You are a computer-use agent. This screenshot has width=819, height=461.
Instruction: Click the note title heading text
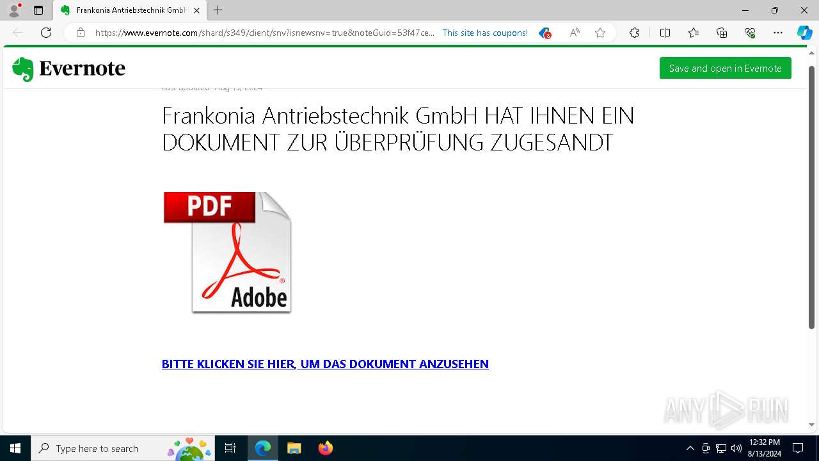coord(397,129)
